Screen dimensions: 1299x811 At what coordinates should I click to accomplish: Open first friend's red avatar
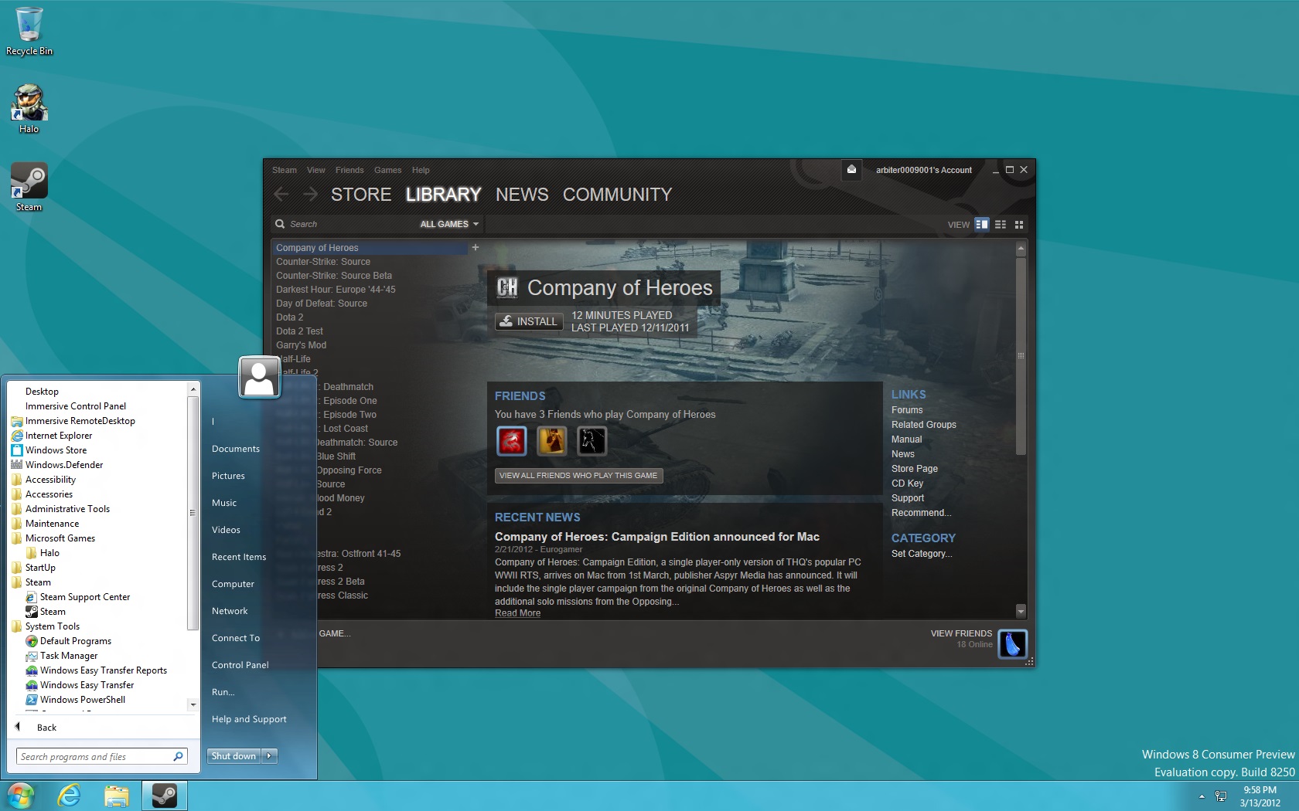click(x=512, y=441)
